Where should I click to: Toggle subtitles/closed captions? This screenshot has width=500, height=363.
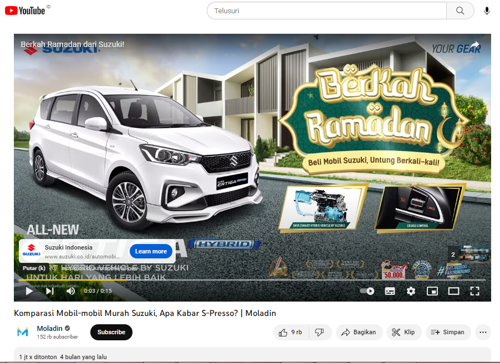[x=390, y=291]
